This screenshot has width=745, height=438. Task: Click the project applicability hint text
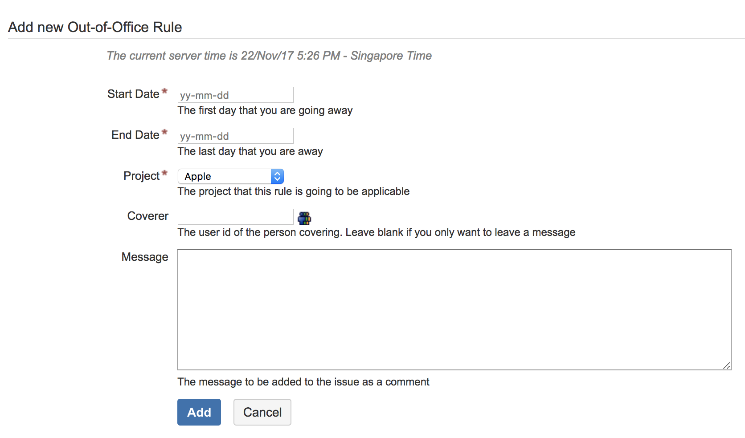tap(293, 191)
